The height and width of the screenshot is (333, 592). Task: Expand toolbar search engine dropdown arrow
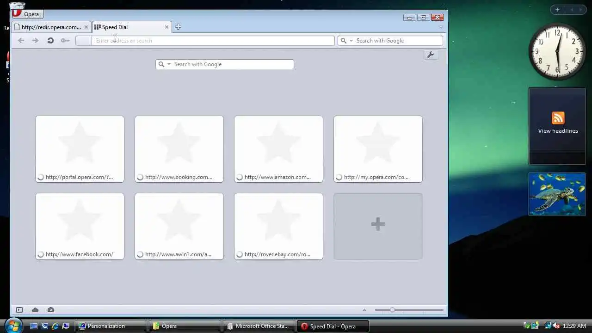(351, 41)
